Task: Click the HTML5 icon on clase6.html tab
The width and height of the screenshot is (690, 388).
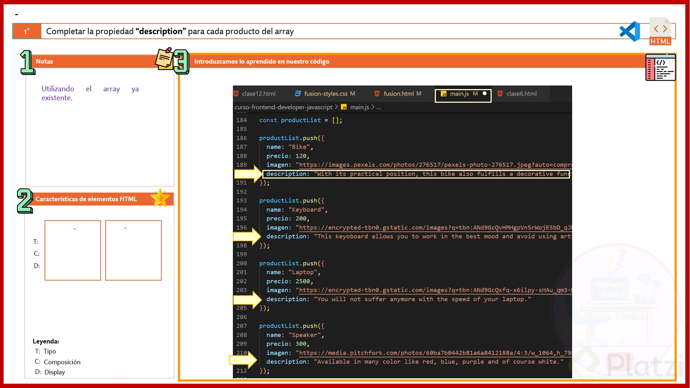Action: coord(500,94)
